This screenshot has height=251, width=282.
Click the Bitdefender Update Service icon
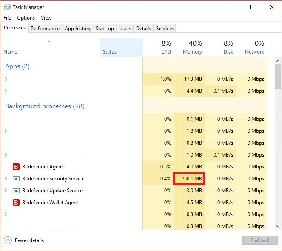(x=17, y=191)
